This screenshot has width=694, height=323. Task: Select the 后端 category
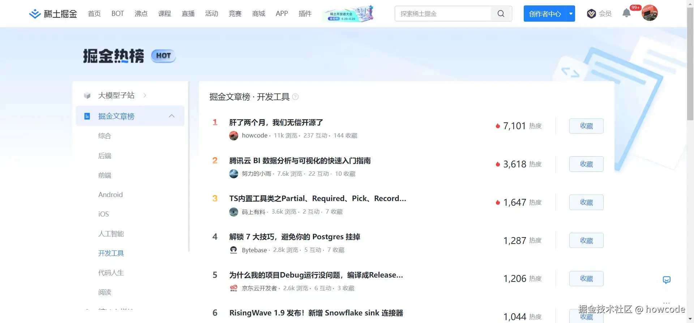click(104, 156)
